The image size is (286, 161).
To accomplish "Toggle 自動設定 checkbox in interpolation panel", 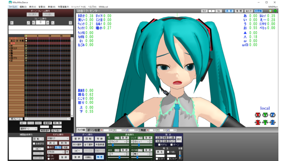I will click(34, 144).
